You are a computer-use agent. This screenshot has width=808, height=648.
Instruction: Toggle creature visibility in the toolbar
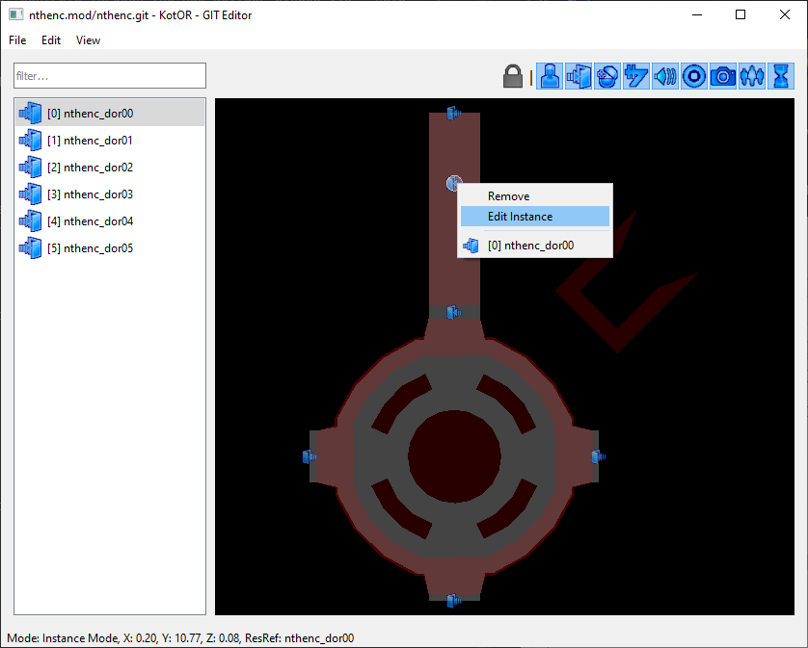(551, 76)
